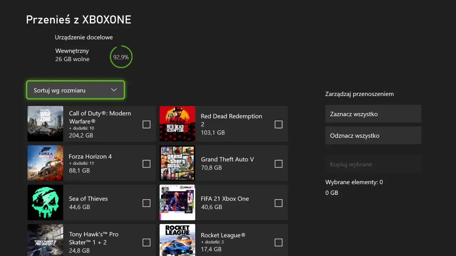This screenshot has width=456, height=256.
Task: Click the dodatki: 11 label
Action: point(81,164)
